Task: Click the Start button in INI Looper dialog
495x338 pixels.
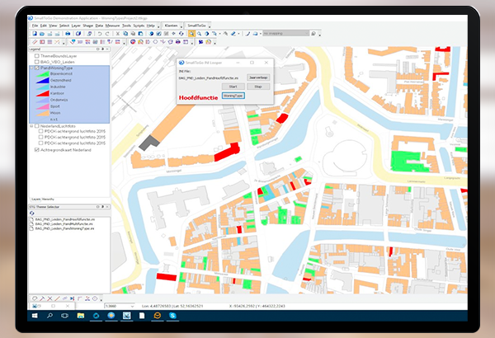Action: coord(233,87)
